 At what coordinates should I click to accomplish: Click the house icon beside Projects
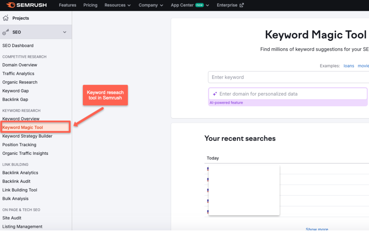pyautogui.click(x=6, y=18)
